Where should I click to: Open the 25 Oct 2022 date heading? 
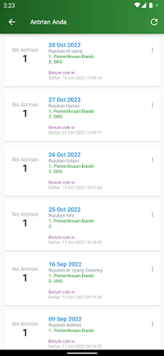(64, 209)
